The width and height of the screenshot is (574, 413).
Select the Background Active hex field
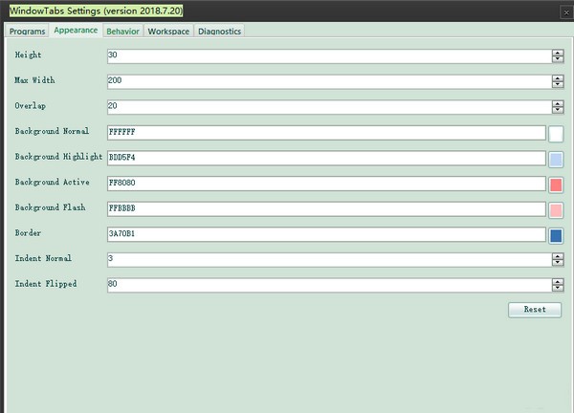325,184
